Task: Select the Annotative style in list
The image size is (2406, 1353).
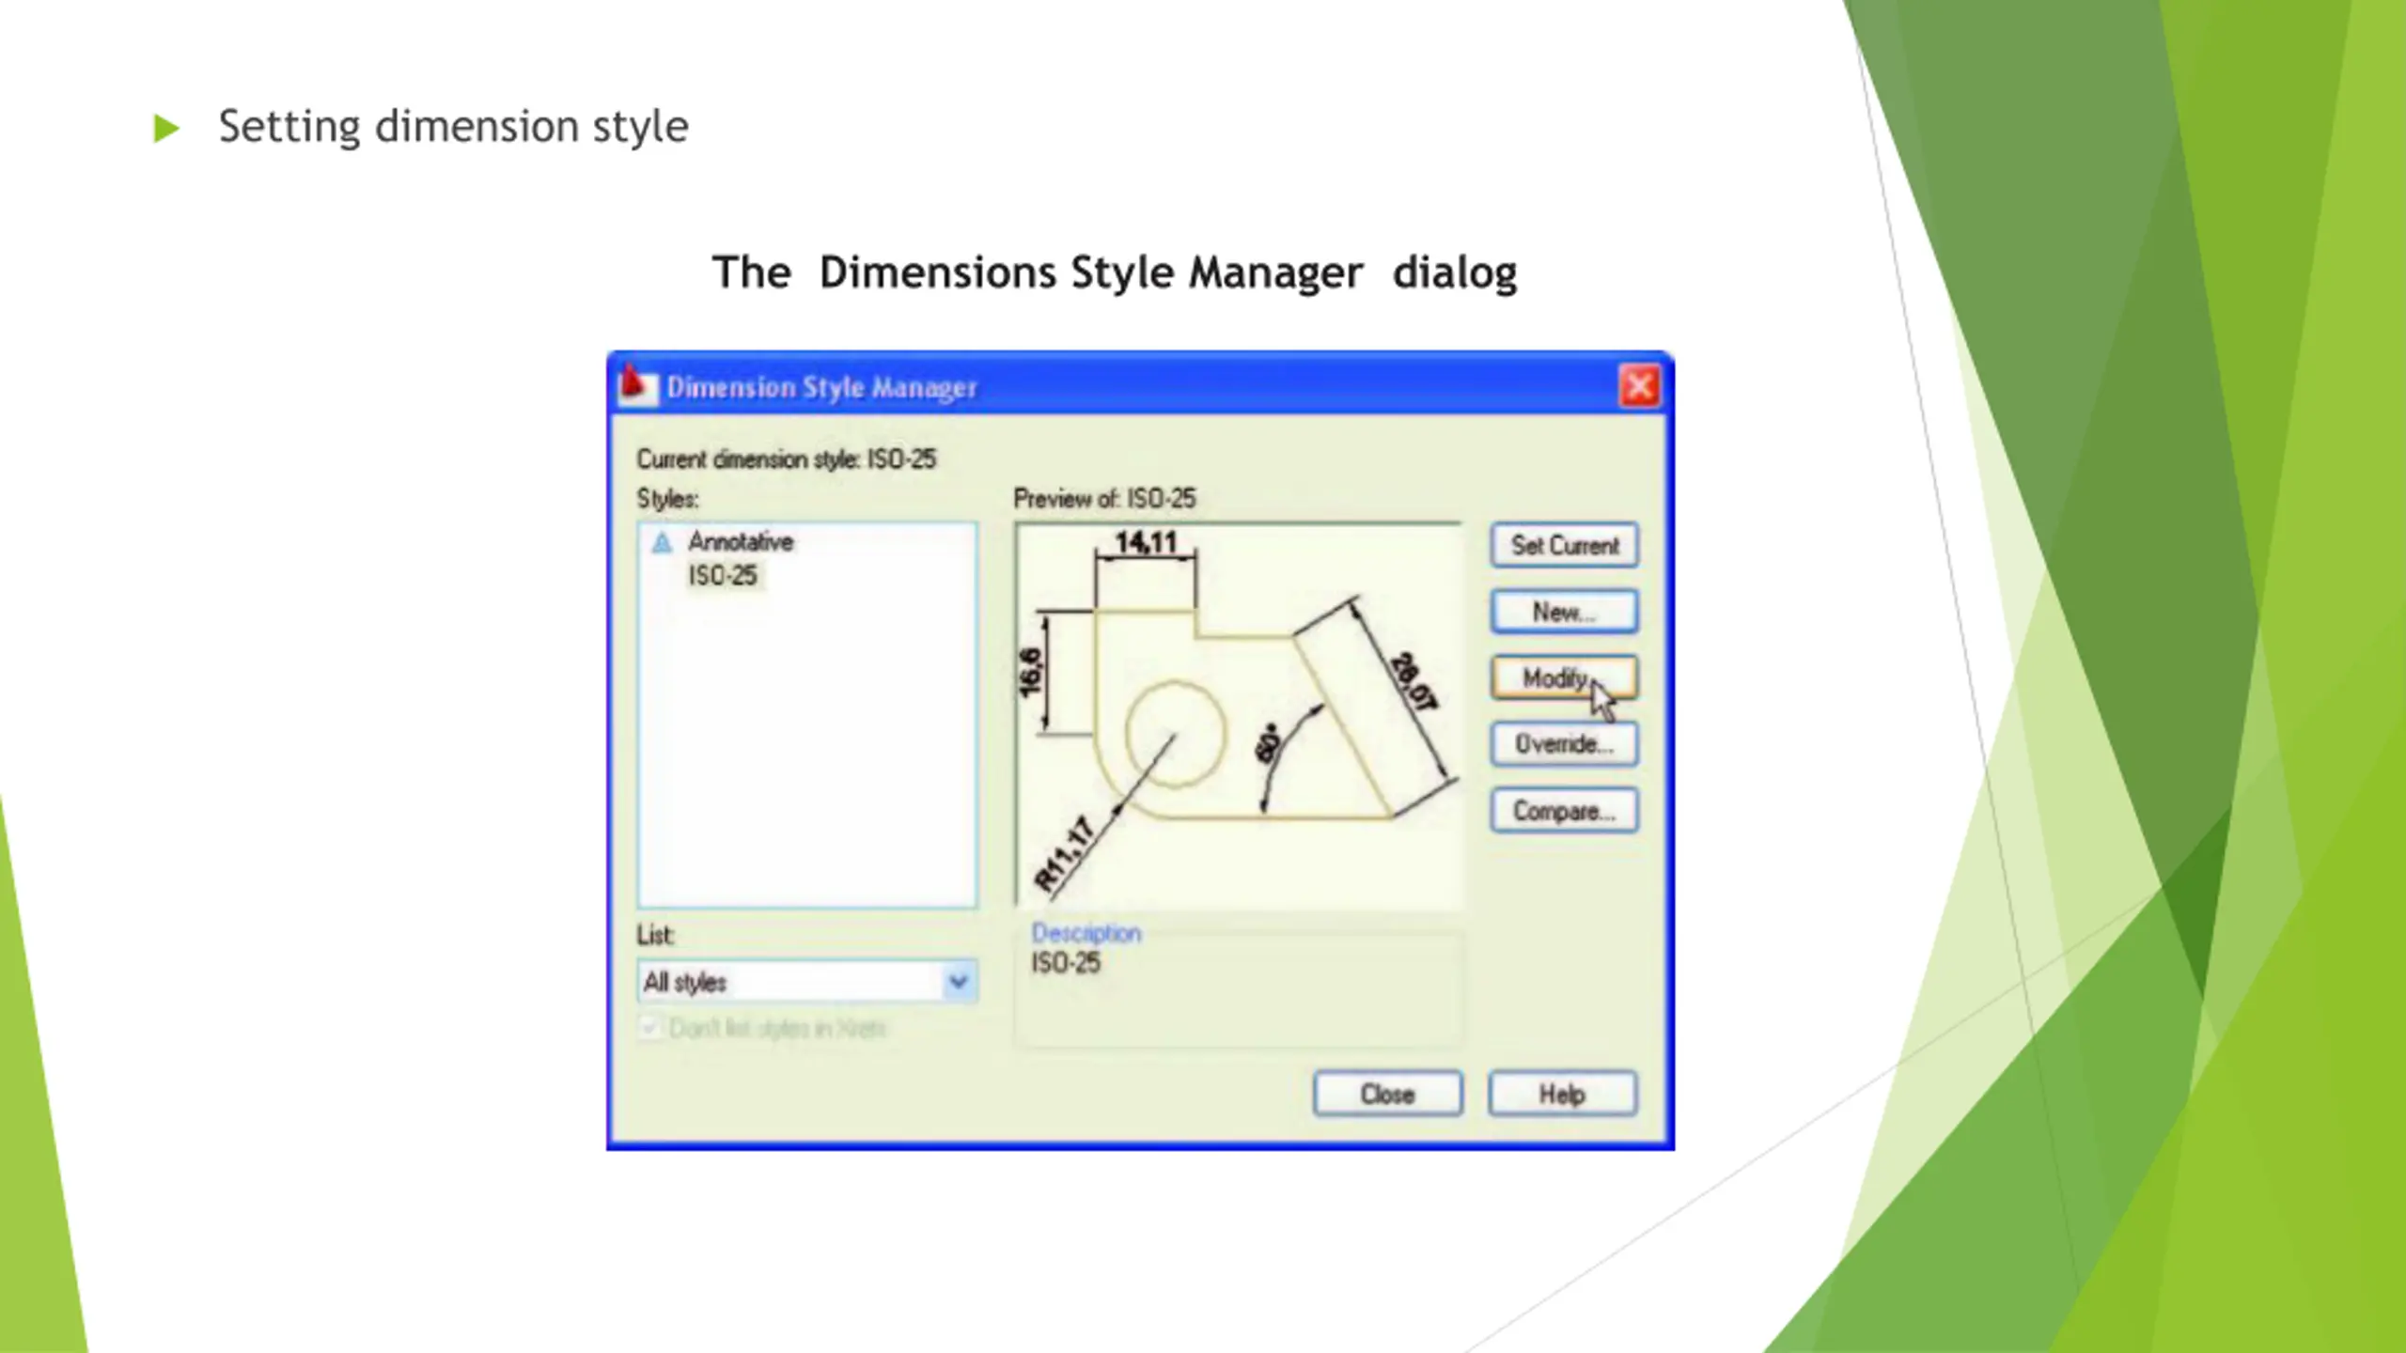Action: point(740,542)
